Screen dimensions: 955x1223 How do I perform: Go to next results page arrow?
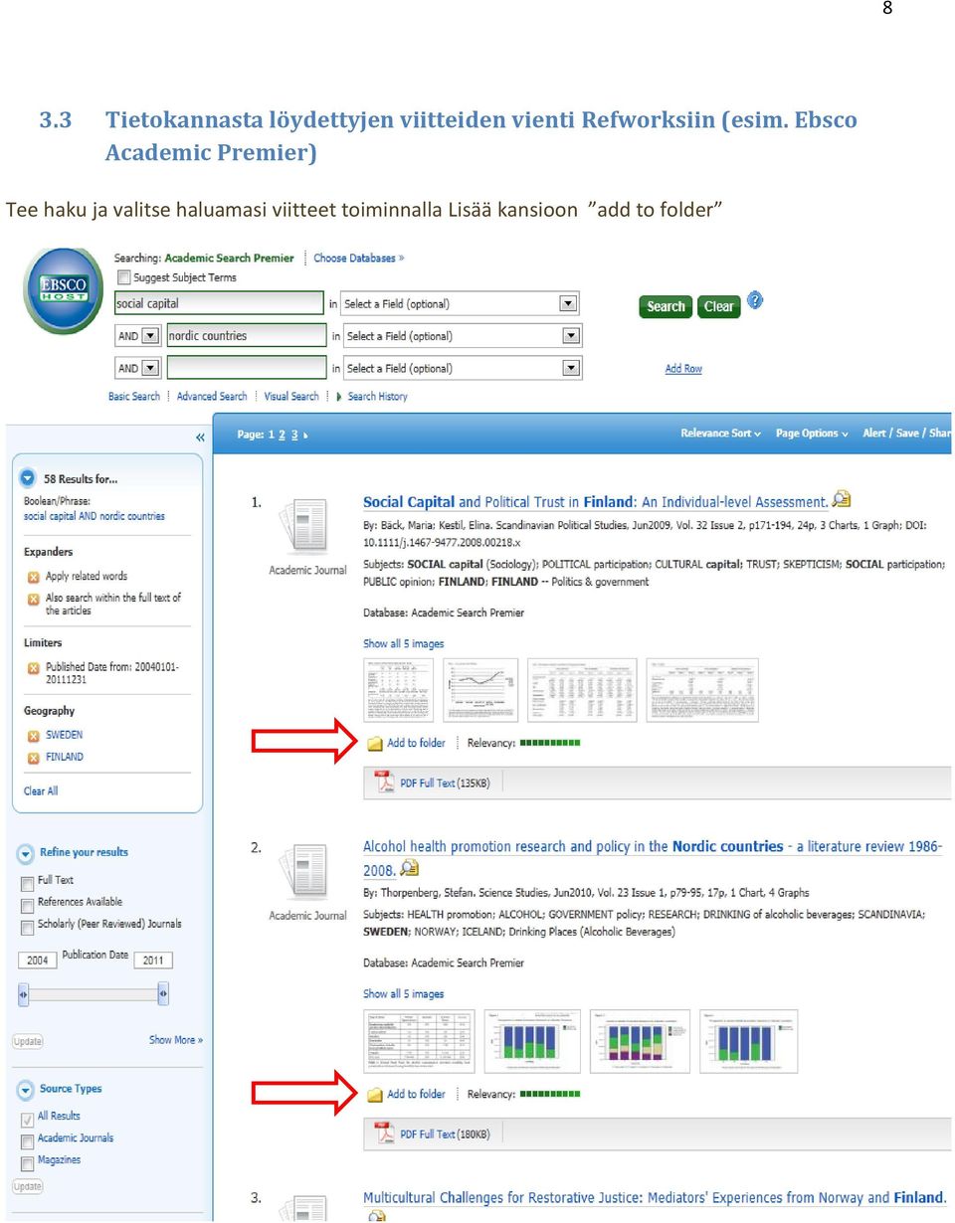click(x=305, y=436)
